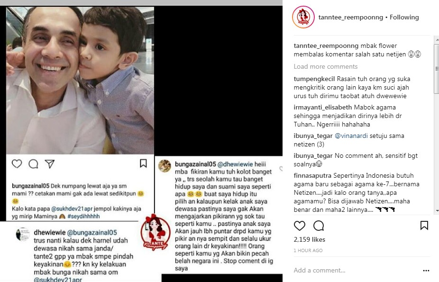Like the post with the heart icon under comments
Viewport: 439px width, 282px height.
(x=299, y=226)
